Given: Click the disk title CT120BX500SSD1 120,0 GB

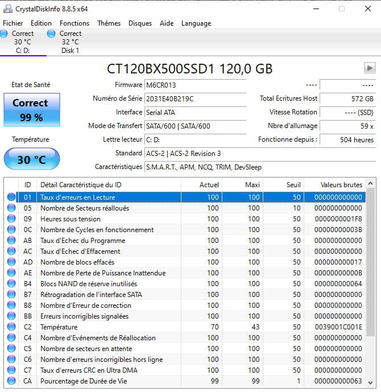Looking at the screenshot, I should point(189,69).
